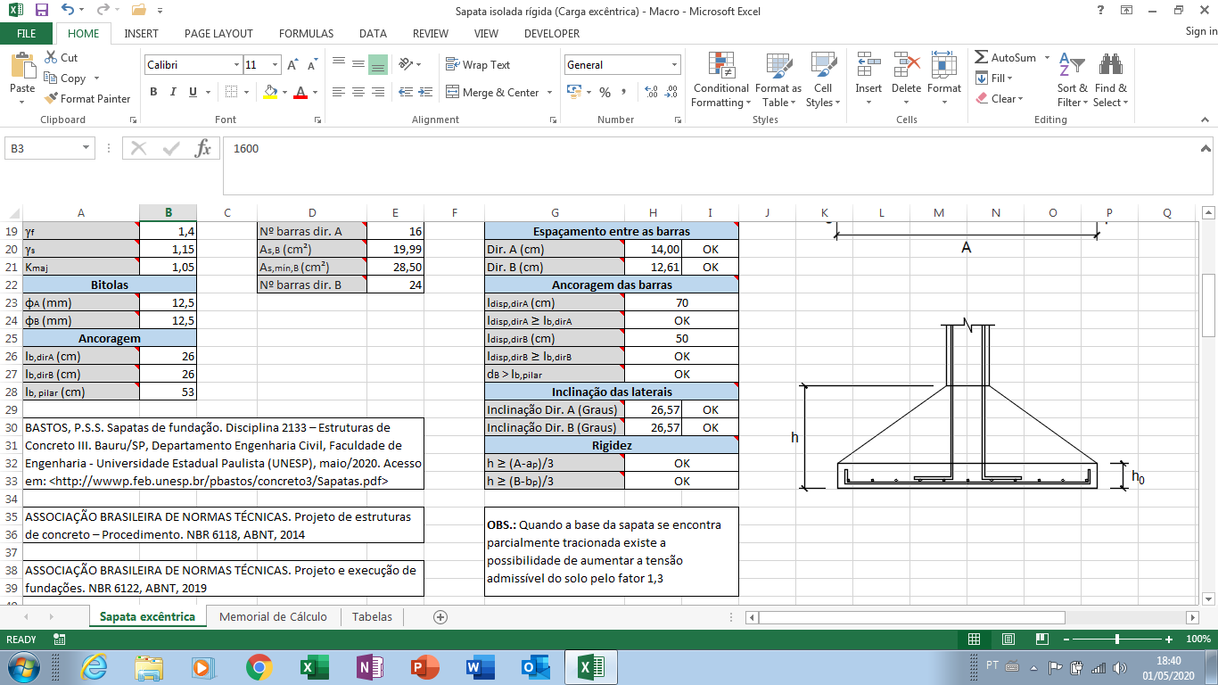Apply red font color
1218x685 pixels.
pos(300,92)
